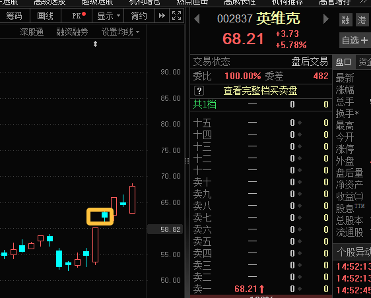Viewport: 371px width, 298px height.
Task: Go to previous stock left arrow
Action: pos(197,19)
